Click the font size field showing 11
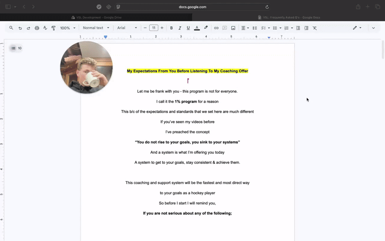This screenshot has height=241, width=385. (x=154, y=28)
